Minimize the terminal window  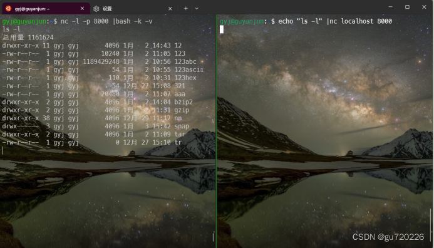click(391, 7)
